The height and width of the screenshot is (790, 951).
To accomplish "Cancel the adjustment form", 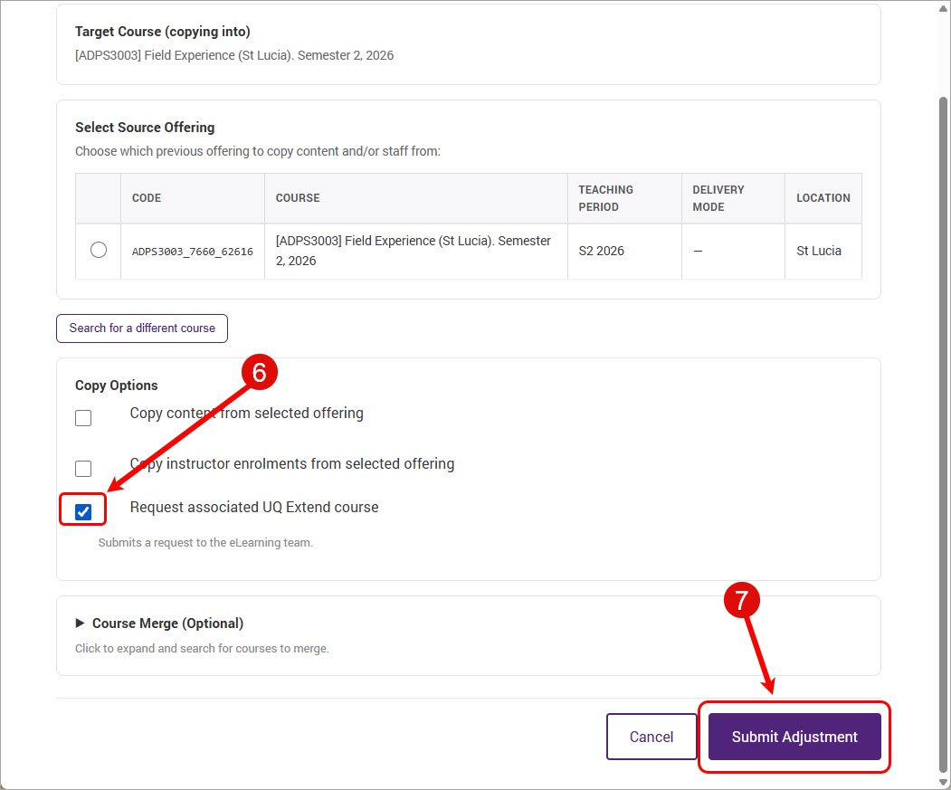I will pyautogui.click(x=651, y=737).
